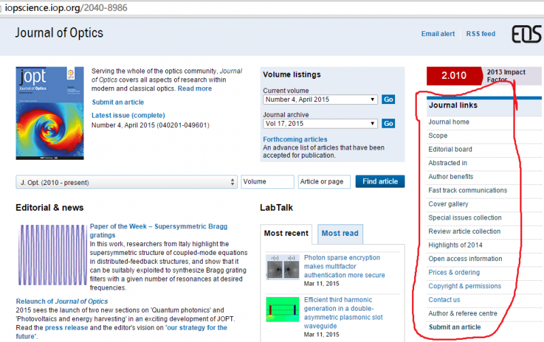
Task: Open Open access information link
Action: (x=465, y=259)
